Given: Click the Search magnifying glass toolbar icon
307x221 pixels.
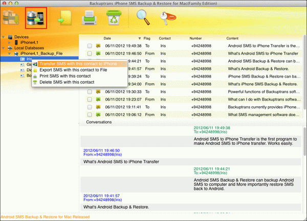Looking at the screenshot, I should [x=143, y=17].
